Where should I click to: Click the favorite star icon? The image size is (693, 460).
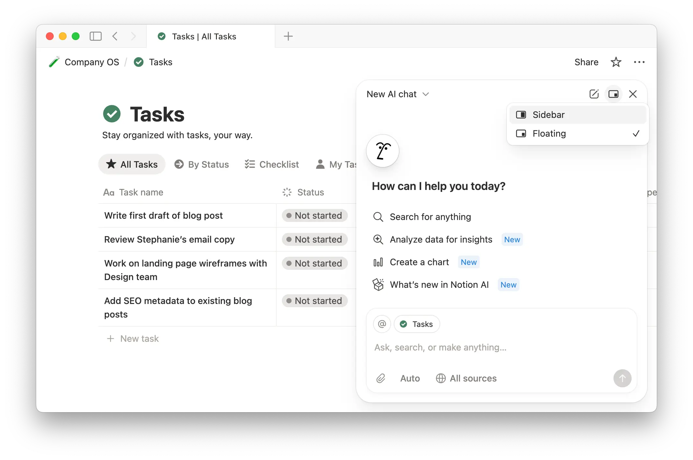tap(616, 62)
